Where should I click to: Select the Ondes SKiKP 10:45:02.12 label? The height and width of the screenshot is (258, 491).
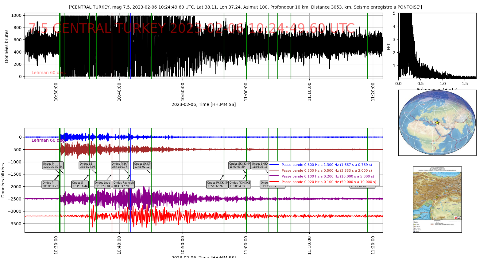point(142,166)
